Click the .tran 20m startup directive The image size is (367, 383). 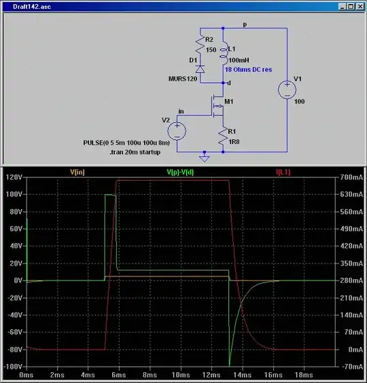135,152
